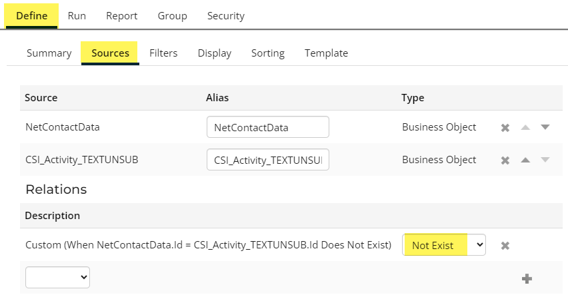Move CSI_Activity_TEXTUNSUB source down arrow
Image resolution: width=568 pixels, height=301 pixels.
pyautogui.click(x=545, y=160)
